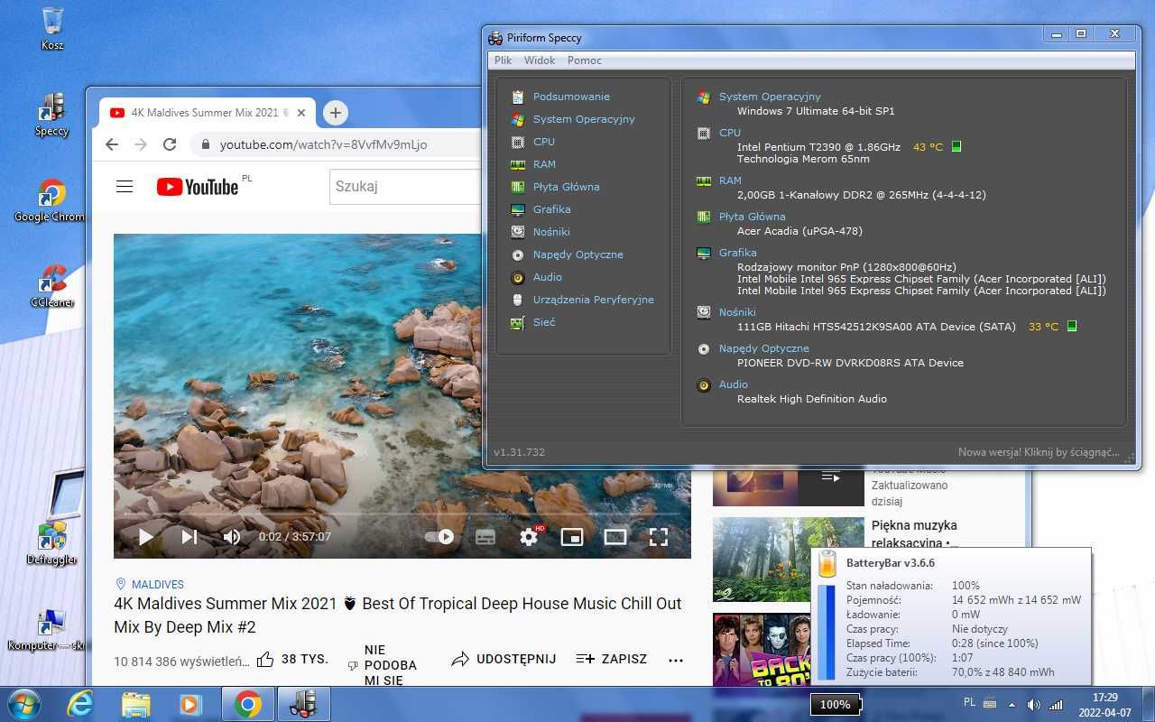The width and height of the screenshot is (1155, 722).
Task: Click the System Operacyjny heading link in summary
Action: 770,97
